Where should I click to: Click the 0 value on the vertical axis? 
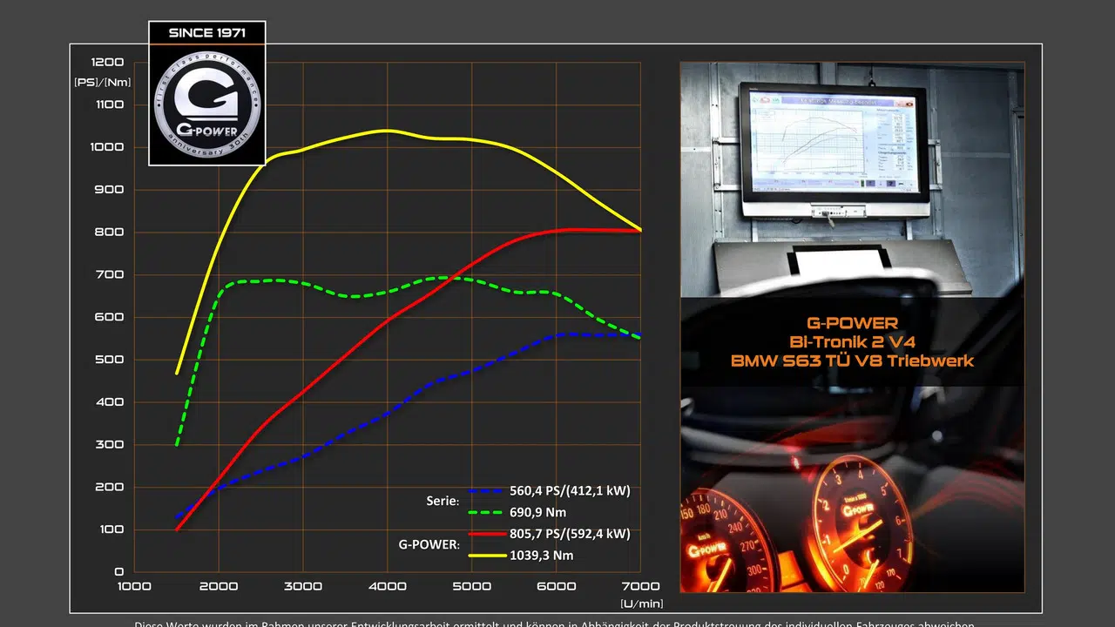[119, 572]
